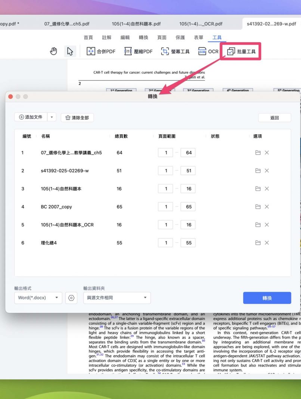Click end page field showing 64
Screen dimensions: 301x399
pyautogui.click(x=188, y=153)
